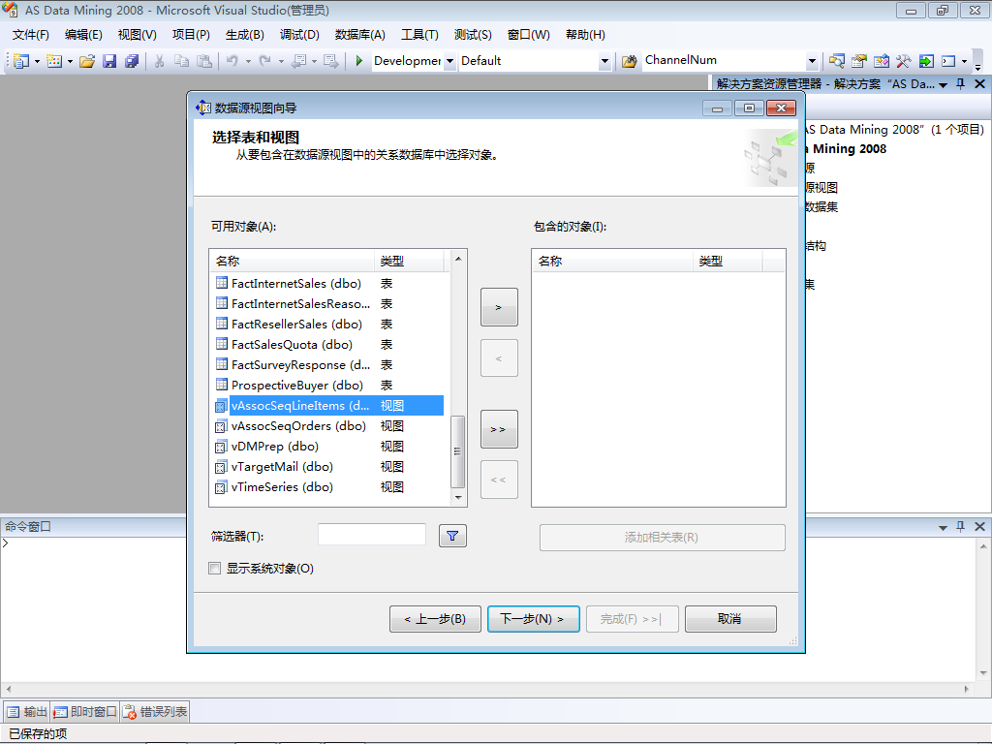Click the Toolbox wrench toolbar icon
Image resolution: width=992 pixels, height=744 pixels.
[903, 61]
